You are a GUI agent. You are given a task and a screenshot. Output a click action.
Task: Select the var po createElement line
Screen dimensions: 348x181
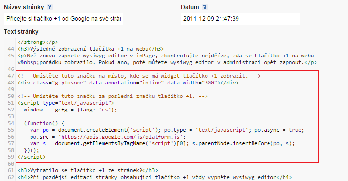coord(167,130)
